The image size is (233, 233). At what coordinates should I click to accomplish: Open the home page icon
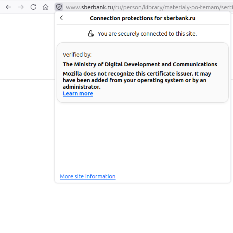click(45, 7)
